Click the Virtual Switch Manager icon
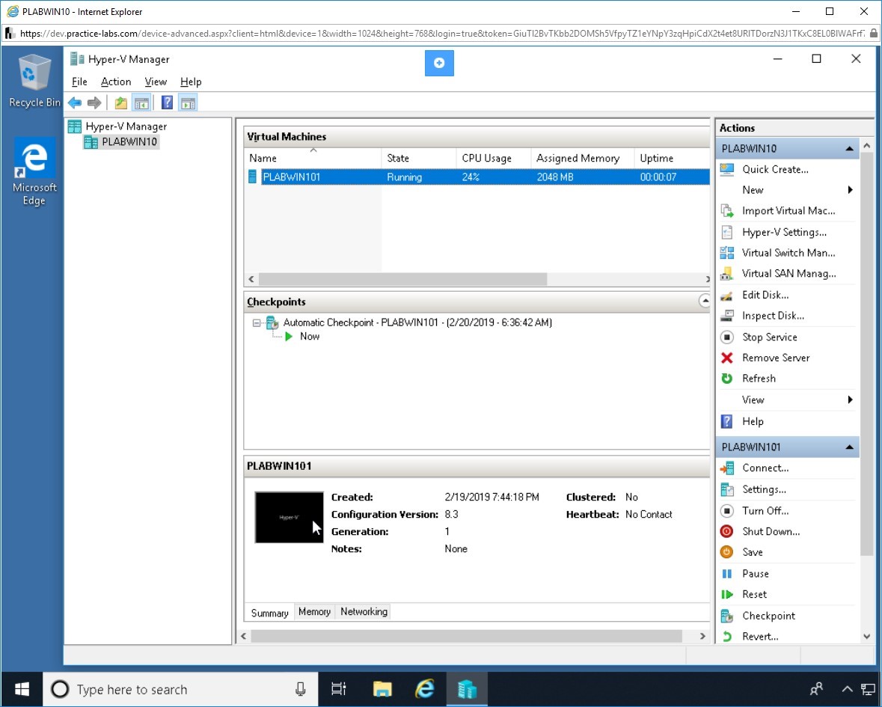882x707 pixels. (x=726, y=253)
